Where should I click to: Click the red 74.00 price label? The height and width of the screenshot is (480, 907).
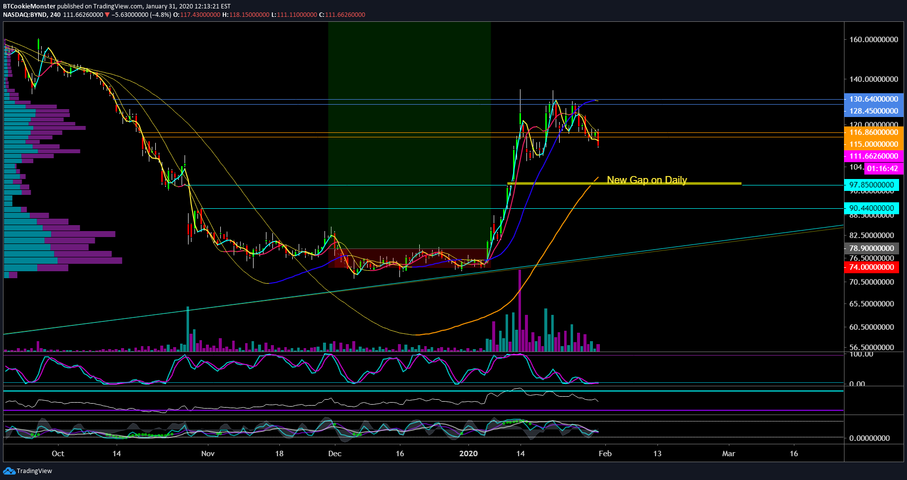tap(871, 267)
